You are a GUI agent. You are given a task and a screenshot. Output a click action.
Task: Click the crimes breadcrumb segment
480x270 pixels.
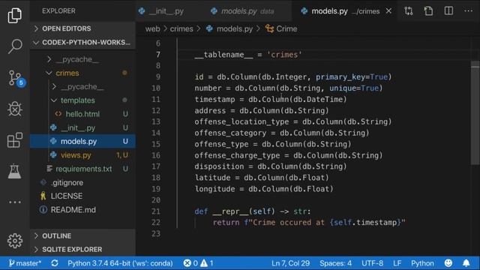pos(181,28)
